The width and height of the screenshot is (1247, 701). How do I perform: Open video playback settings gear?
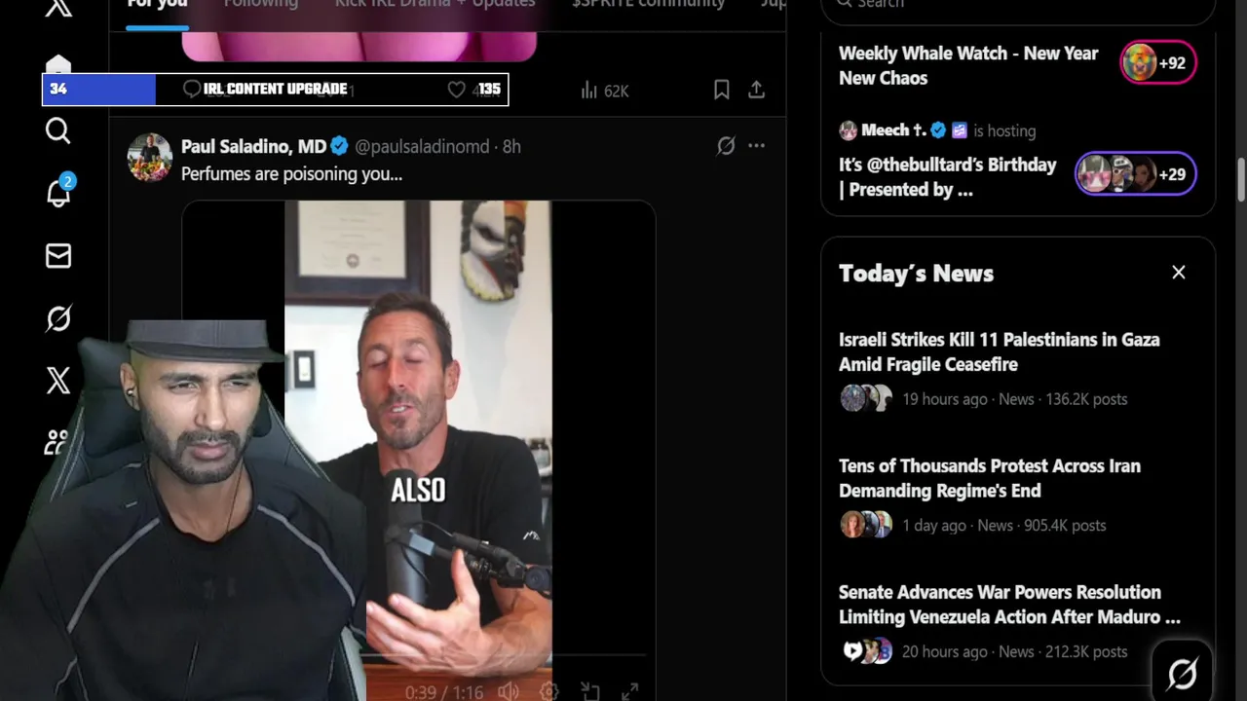point(549,691)
